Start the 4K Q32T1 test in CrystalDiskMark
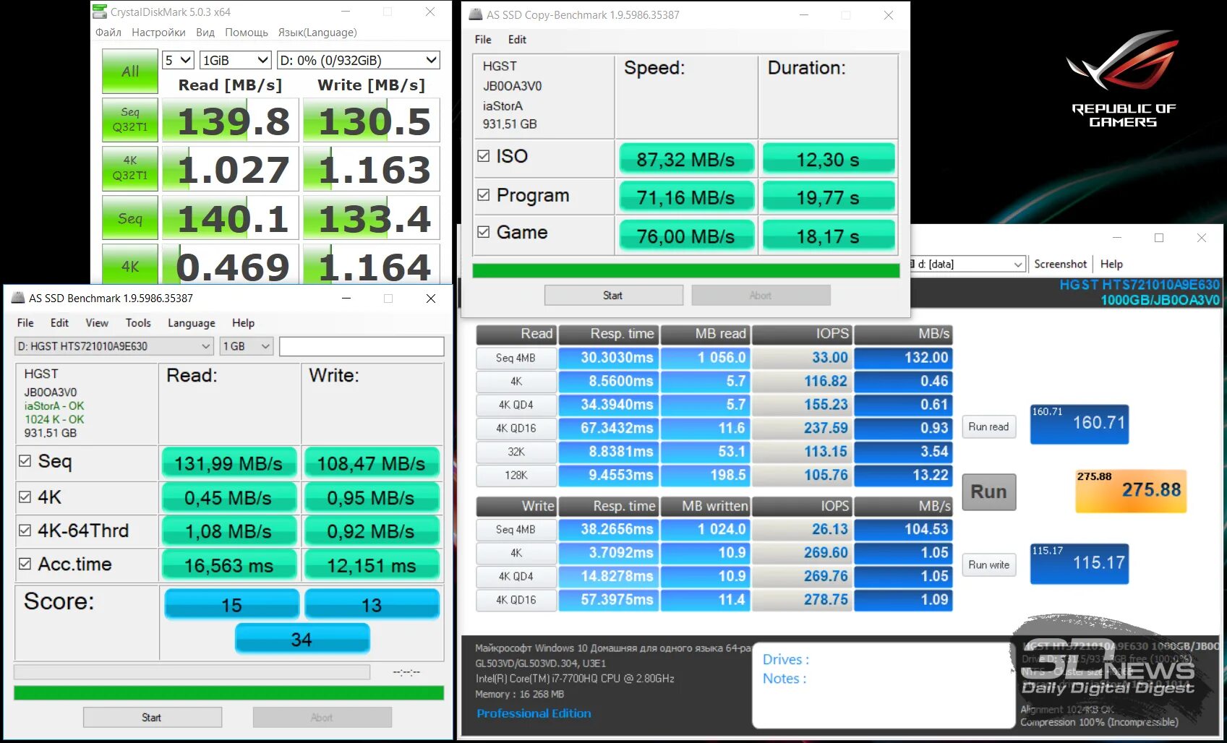Image resolution: width=1227 pixels, height=743 pixels. (130, 168)
